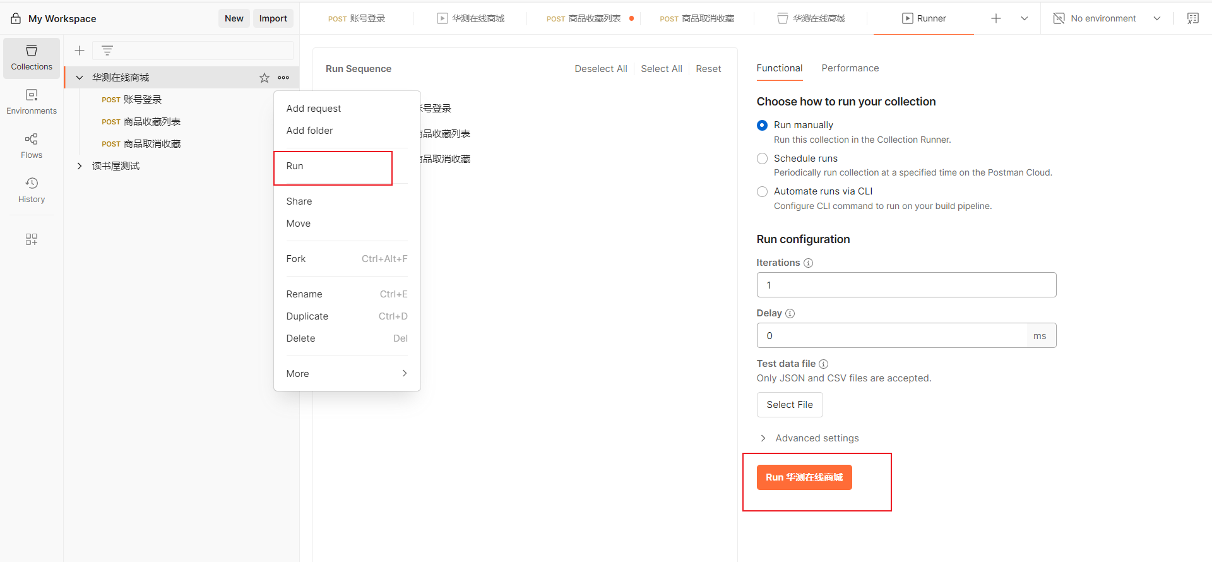Screen dimensions: 1212x562
Task: Choose Run from context menu
Action: tap(347, 166)
